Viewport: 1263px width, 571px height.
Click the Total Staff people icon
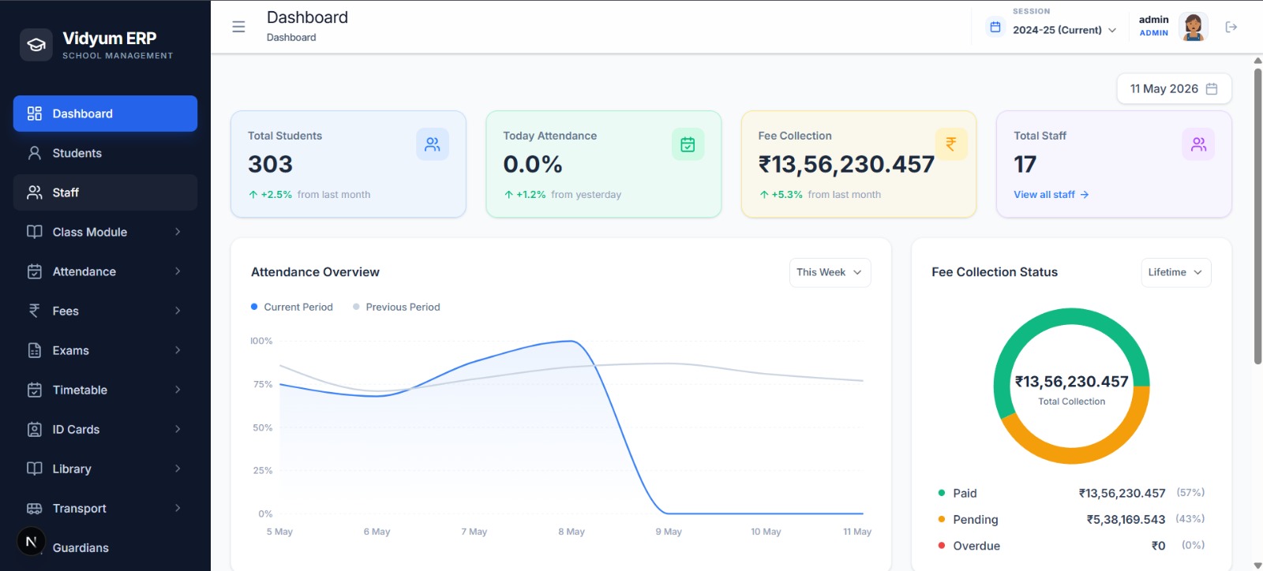(x=1198, y=144)
